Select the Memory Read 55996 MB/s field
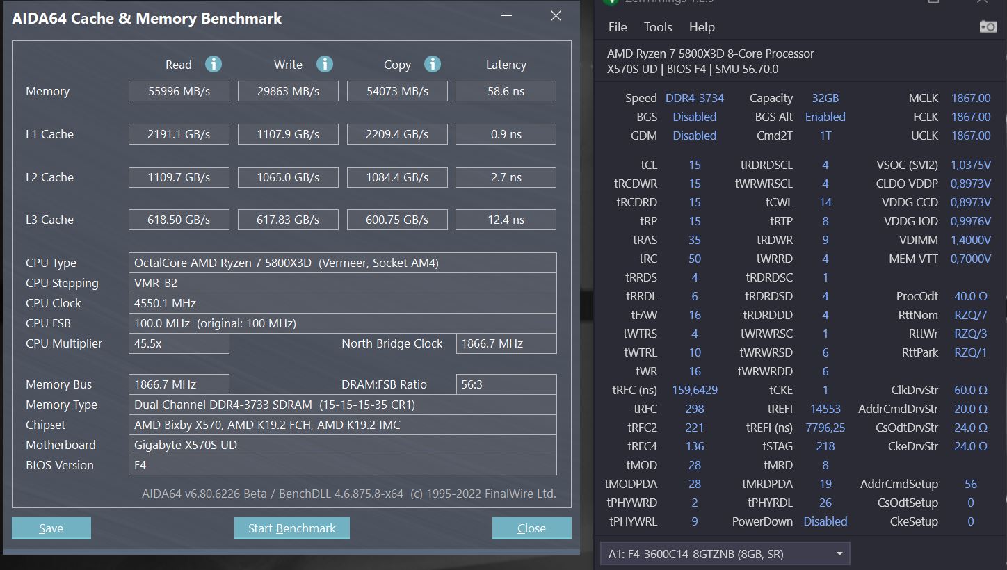 (x=179, y=91)
